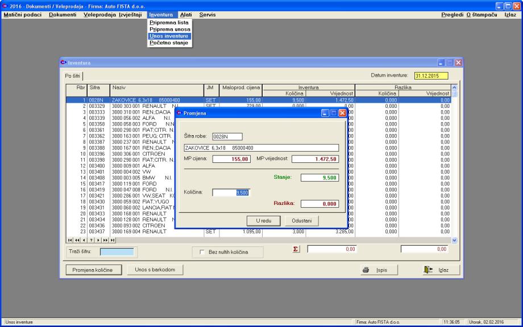Image resolution: width=523 pixels, height=327 pixels.
Task: Click the printer Ispis button
Action: [x=379, y=270]
